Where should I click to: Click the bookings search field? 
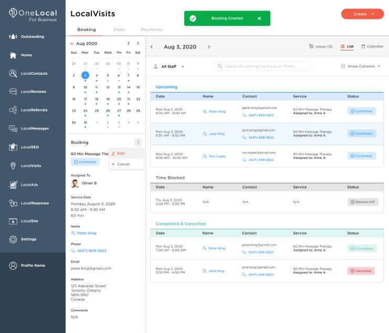pos(262,66)
